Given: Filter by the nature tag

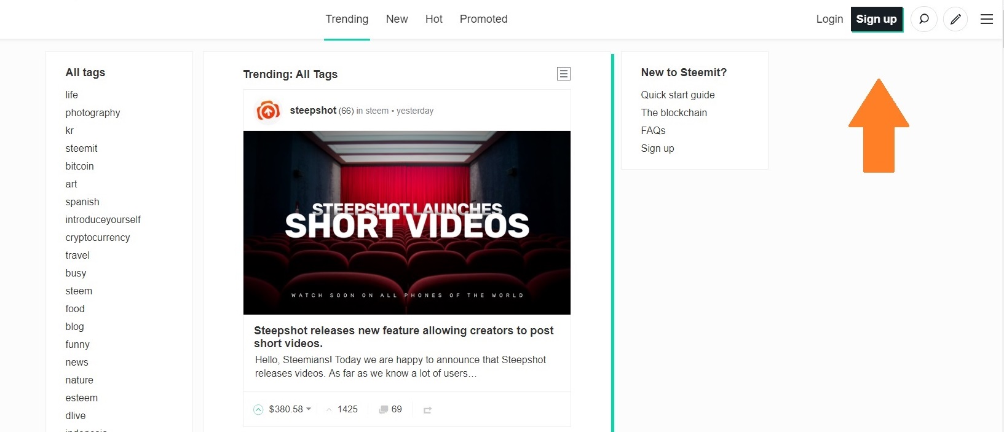Looking at the screenshot, I should [x=79, y=380].
